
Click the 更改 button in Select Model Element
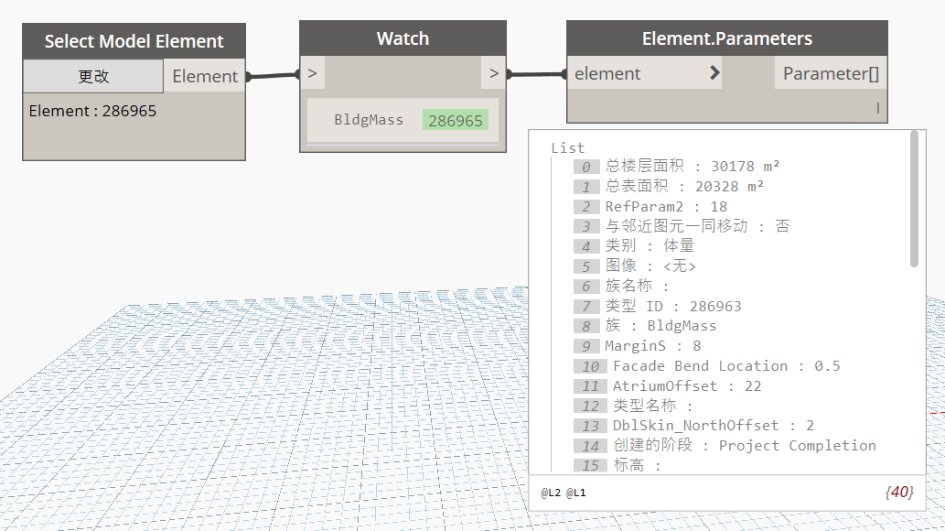pos(93,76)
